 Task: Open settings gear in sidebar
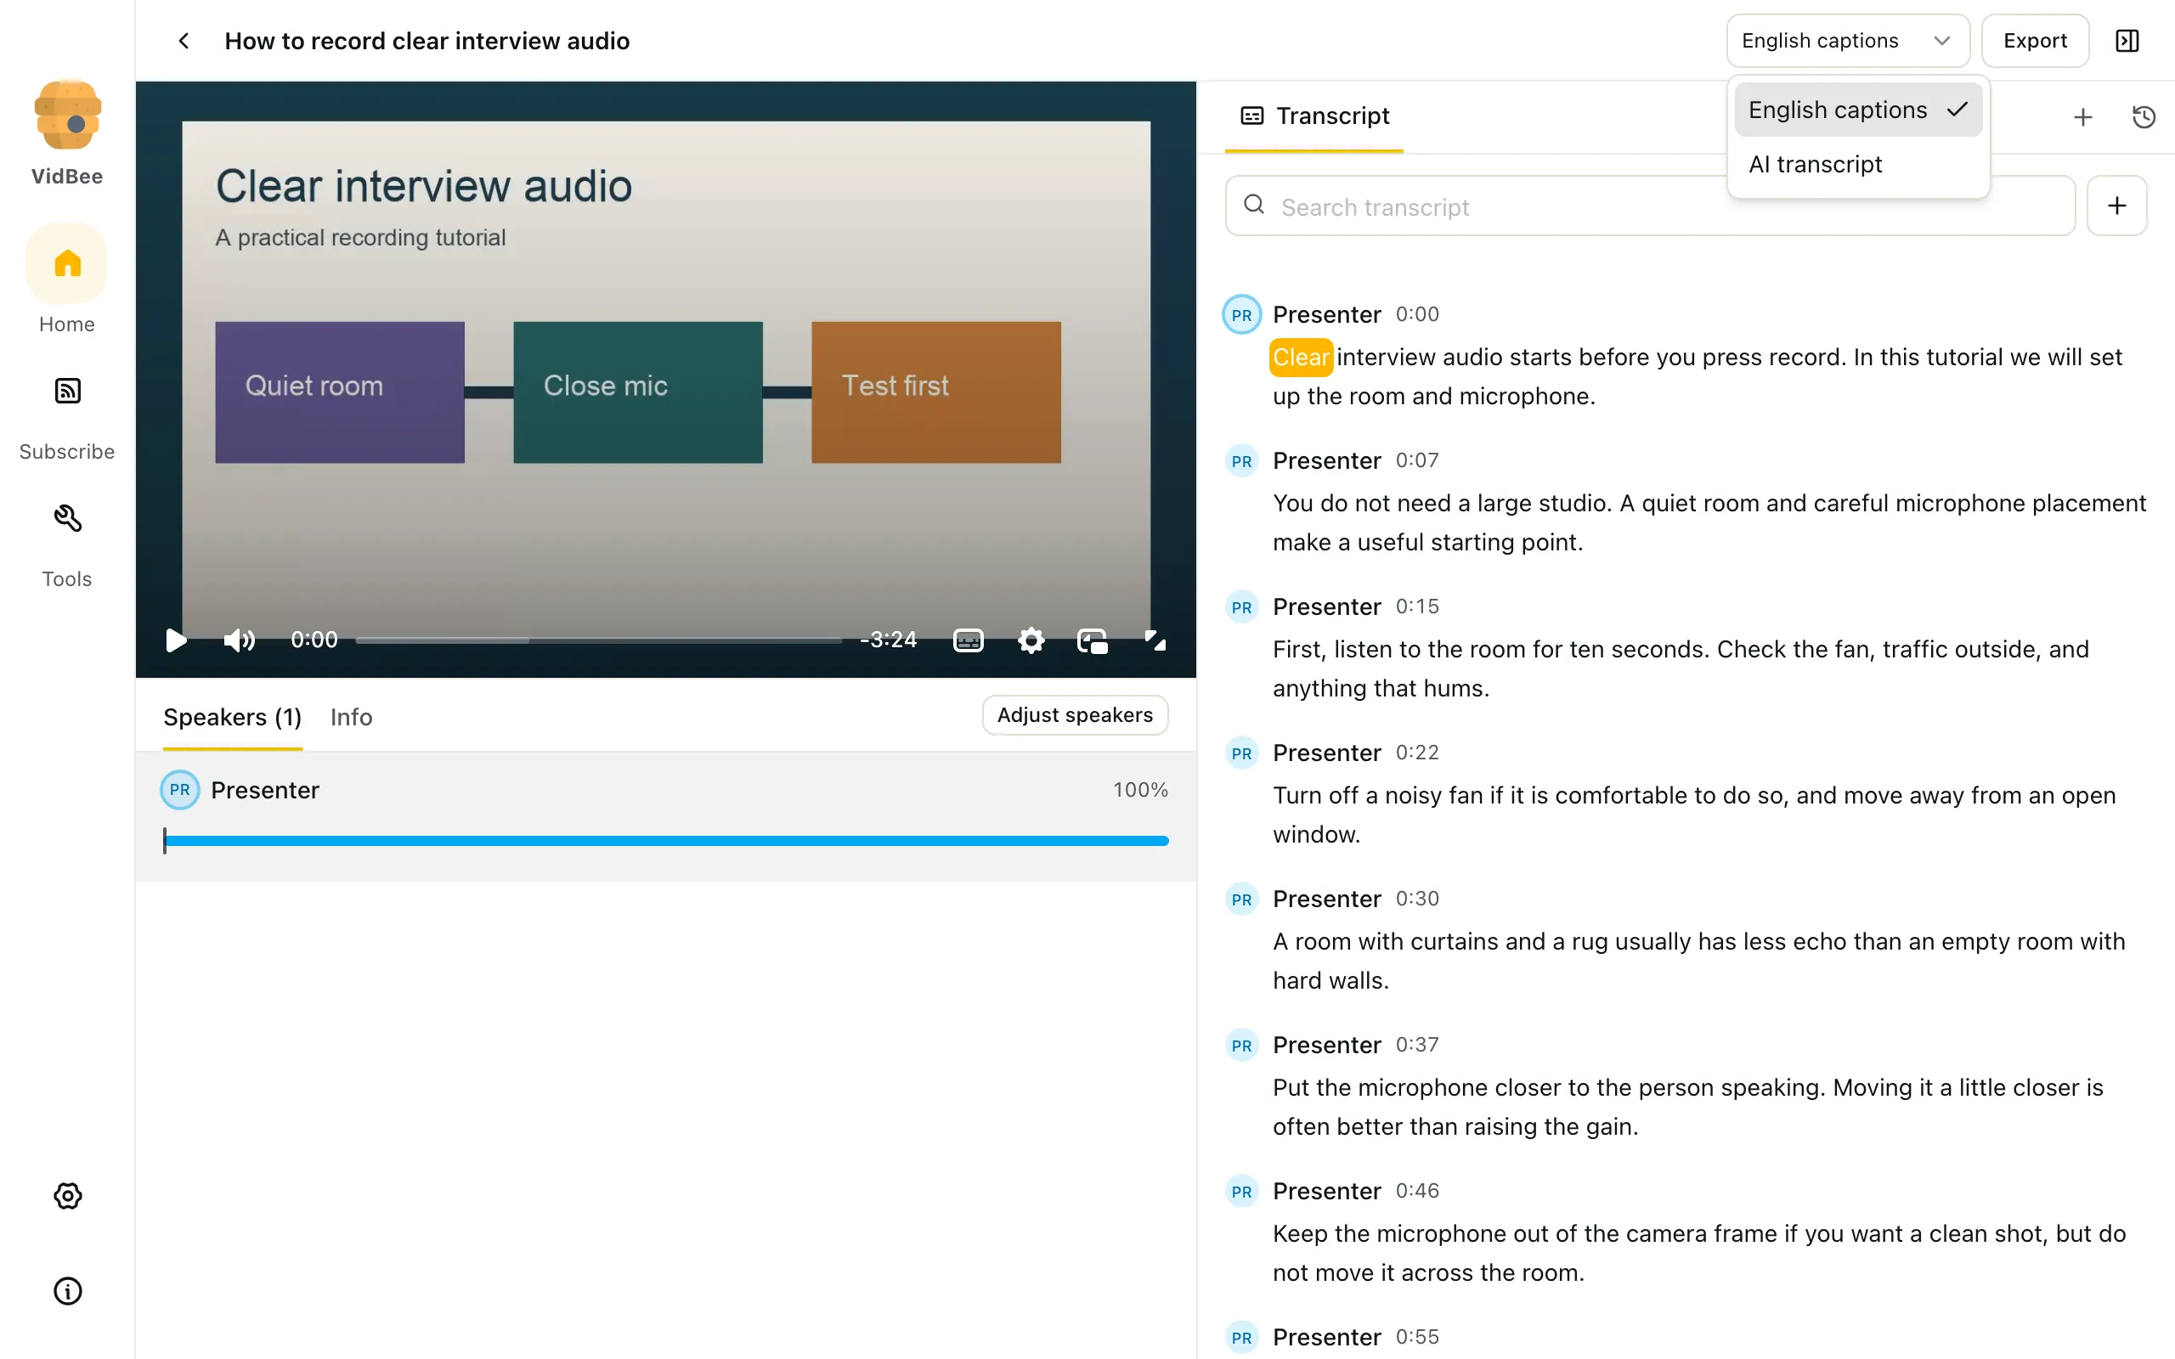click(x=67, y=1195)
